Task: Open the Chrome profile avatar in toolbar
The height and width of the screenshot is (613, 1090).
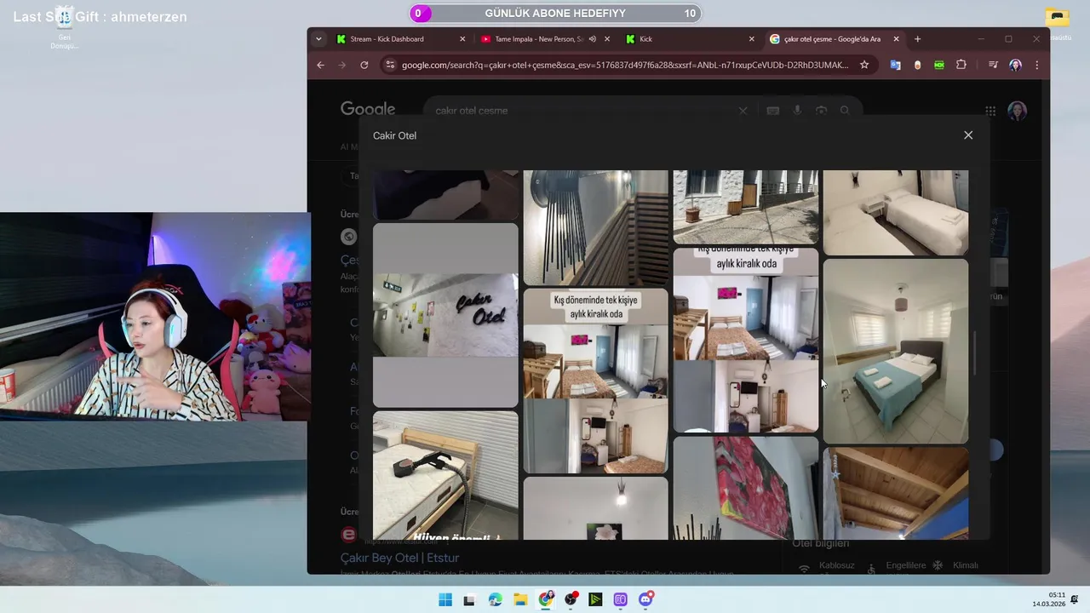Action: 1015,65
